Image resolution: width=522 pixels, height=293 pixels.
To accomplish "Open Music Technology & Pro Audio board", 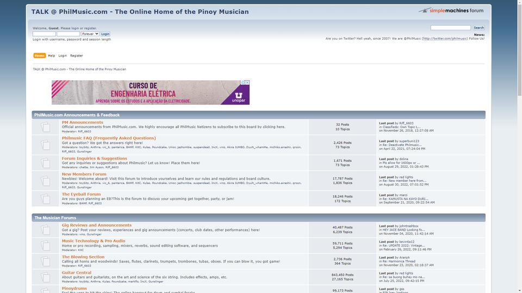I will (93, 241).
